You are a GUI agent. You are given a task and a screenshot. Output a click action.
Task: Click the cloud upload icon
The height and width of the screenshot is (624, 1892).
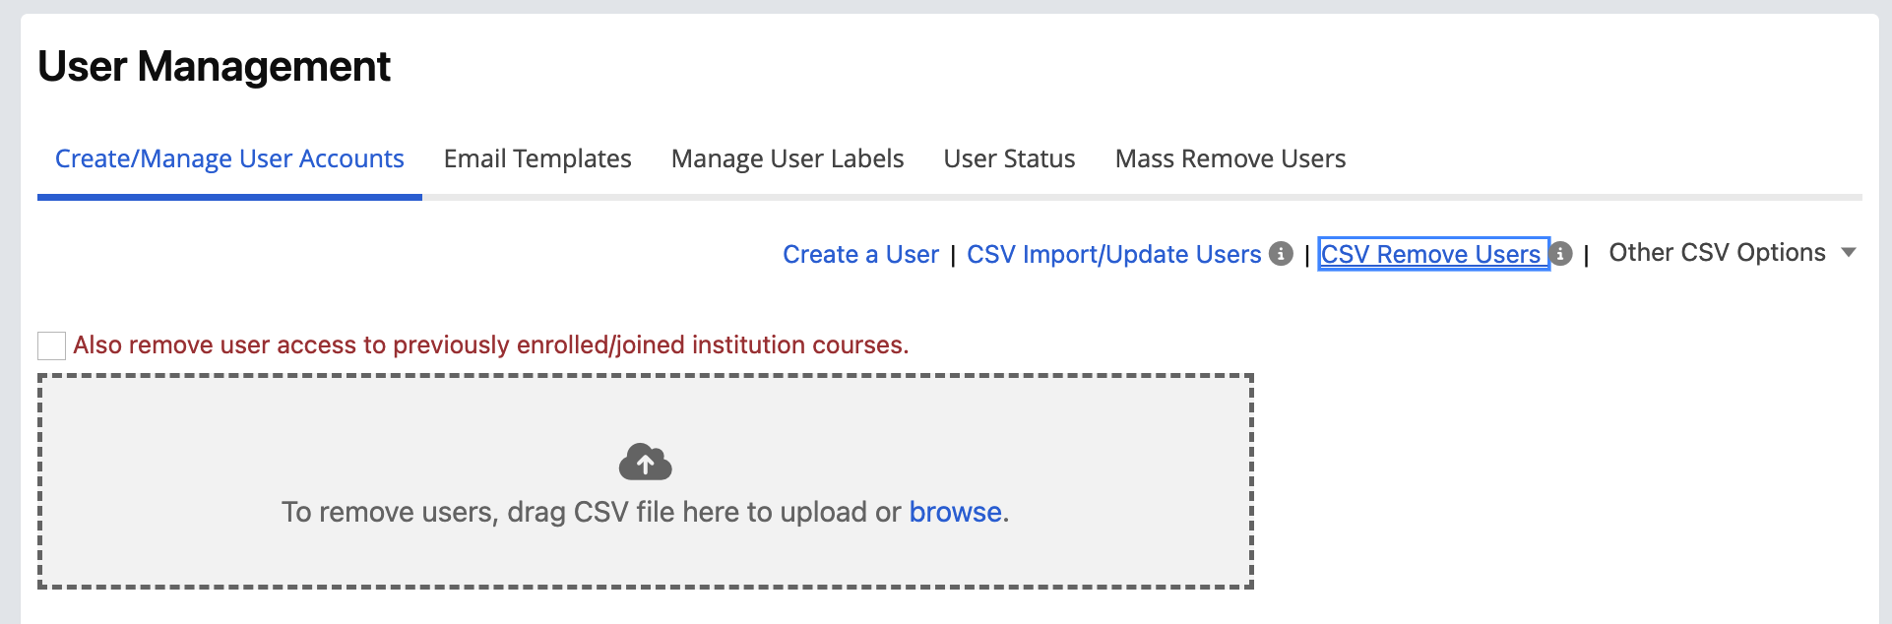(x=645, y=462)
